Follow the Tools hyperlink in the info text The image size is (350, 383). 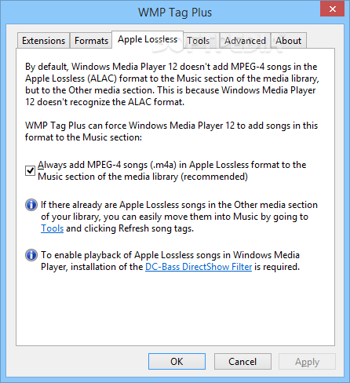point(52,228)
